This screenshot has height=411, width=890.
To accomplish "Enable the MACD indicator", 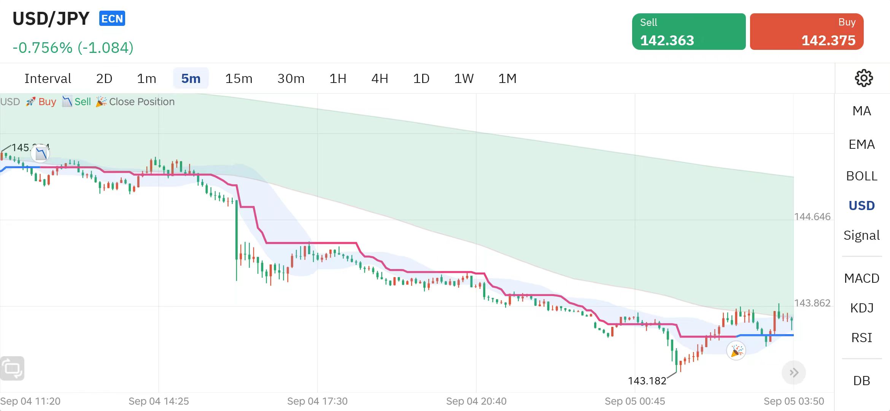I will pyautogui.click(x=861, y=278).
